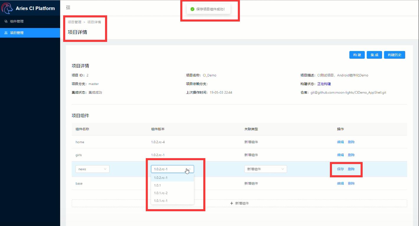
Task: Click the 关联类型 column header
Action: (251, 129)
